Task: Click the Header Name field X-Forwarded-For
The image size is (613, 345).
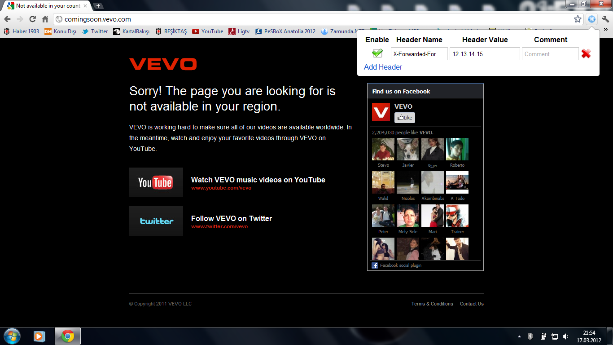Action: click(x=419, y=54)
